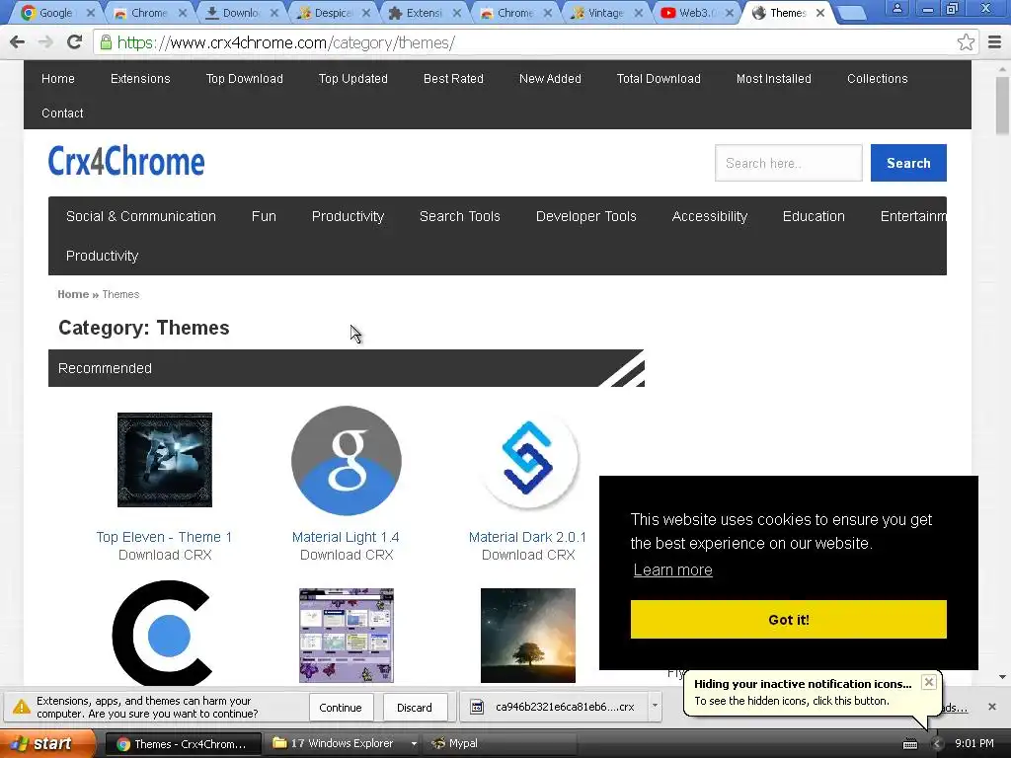This screenshot has height=758, width=1011.
Task: Select the Search Tools category
Action: 460,216
